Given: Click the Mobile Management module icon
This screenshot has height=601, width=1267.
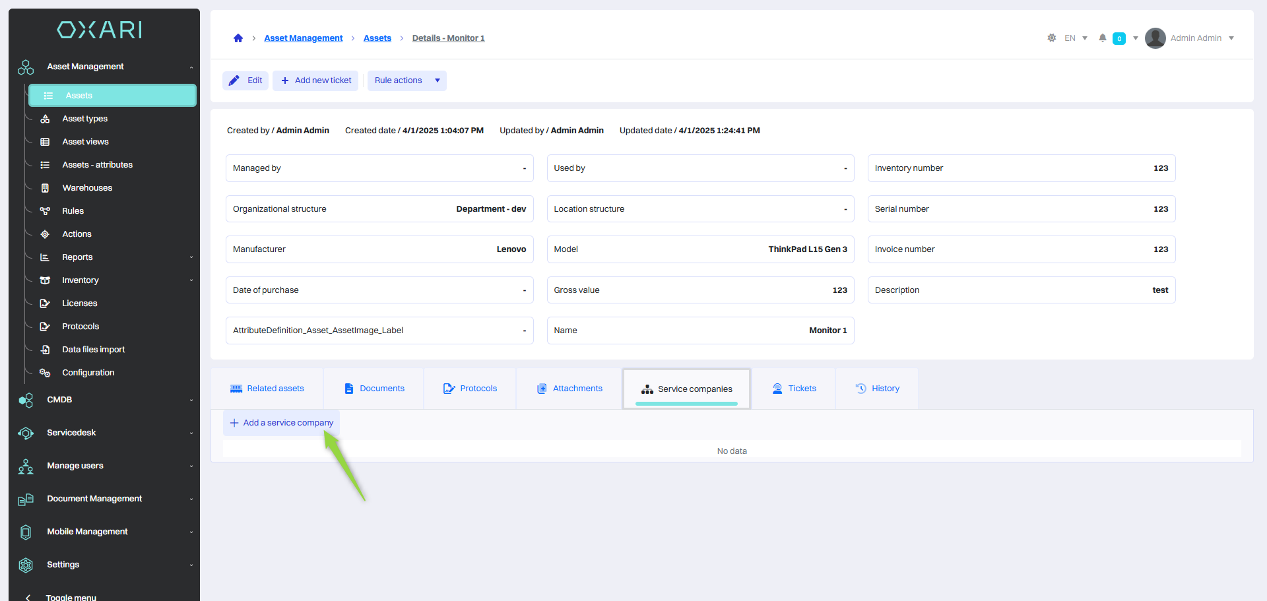Looking at the screenshot, I should pos(26,532).
